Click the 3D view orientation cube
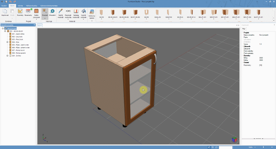This screenshot has width=276, height=149. (x=235, y=140)
